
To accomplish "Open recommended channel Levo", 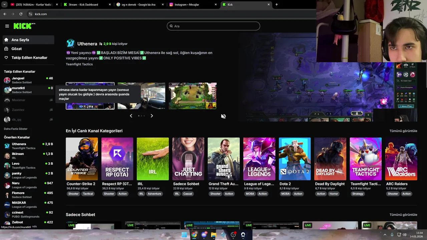I will pyautogui.click(x=28, y=165).
